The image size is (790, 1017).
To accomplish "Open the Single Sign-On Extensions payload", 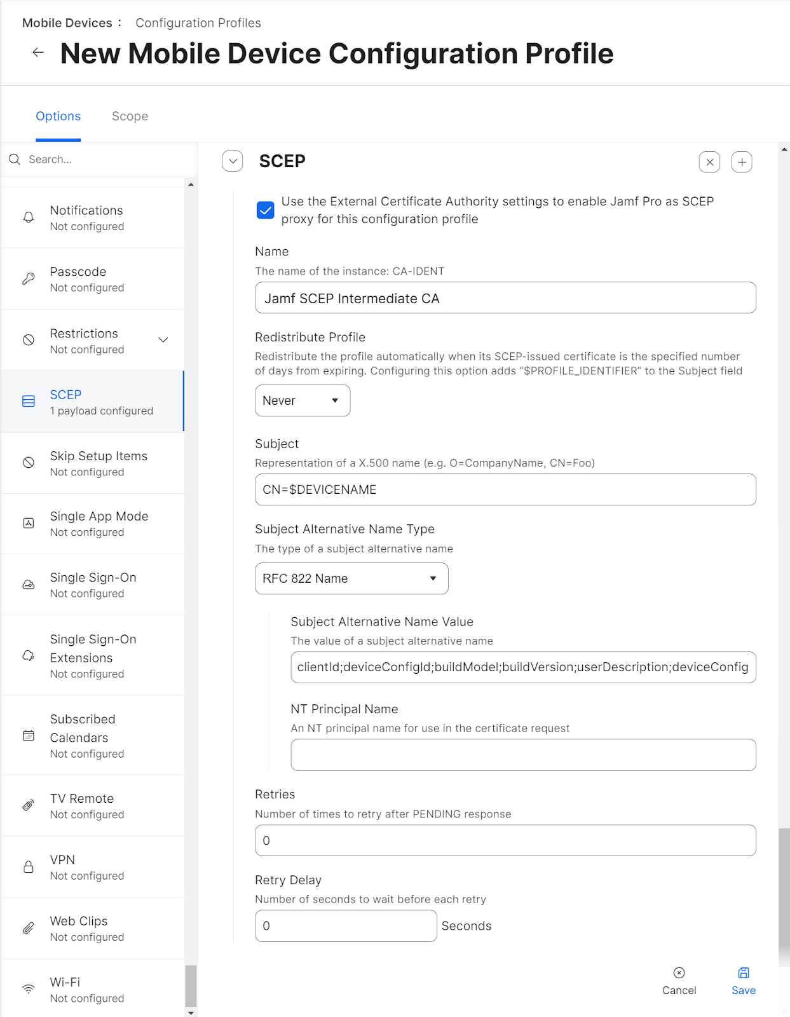I will point(93,655).
